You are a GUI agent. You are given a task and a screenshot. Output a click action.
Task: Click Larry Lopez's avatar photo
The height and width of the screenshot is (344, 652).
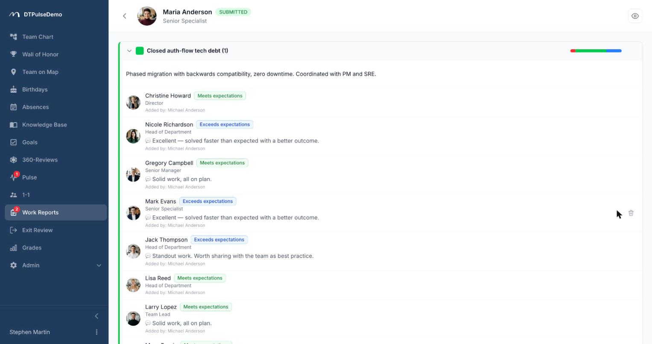pyautogui.click(x=133, y=318)
